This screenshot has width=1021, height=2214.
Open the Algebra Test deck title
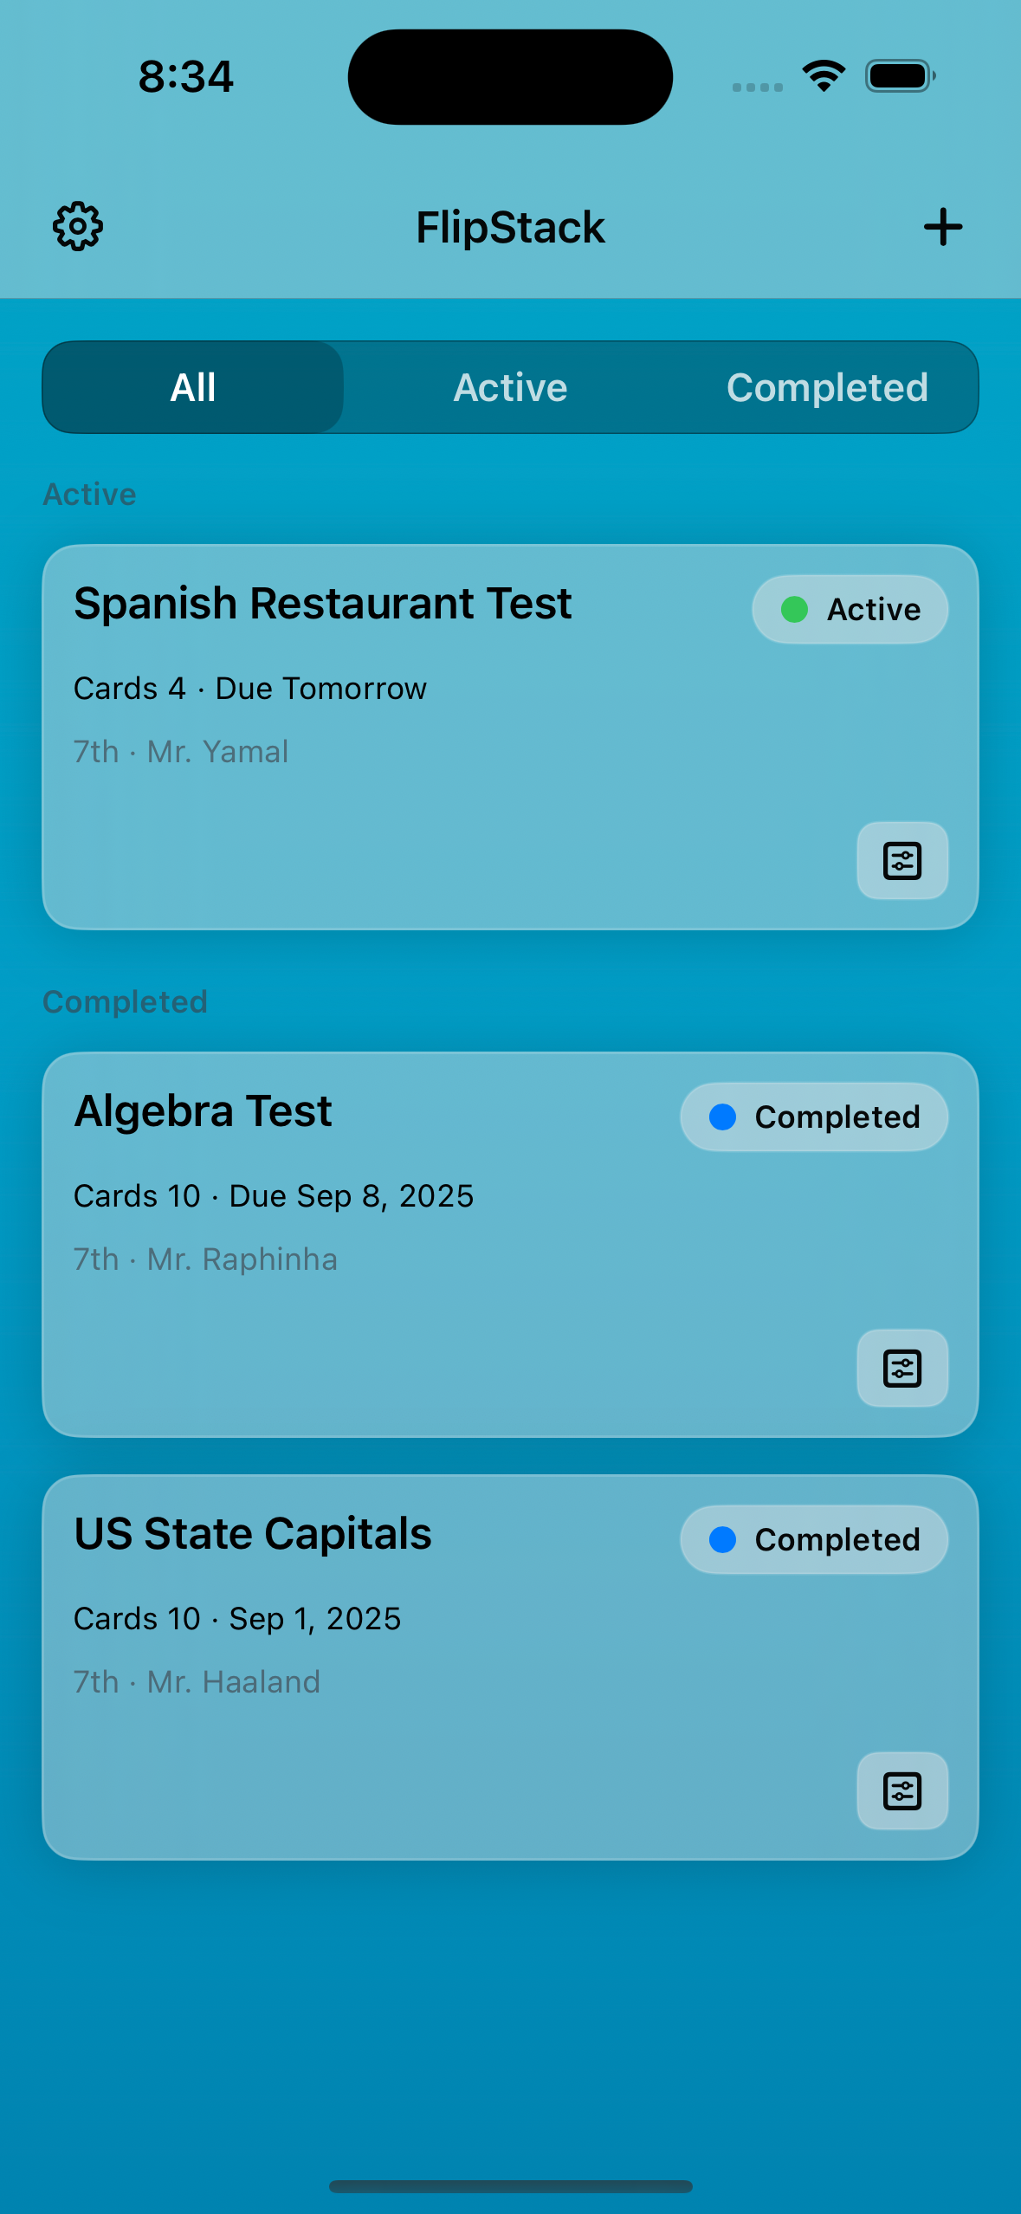[x=203, y=1111]
